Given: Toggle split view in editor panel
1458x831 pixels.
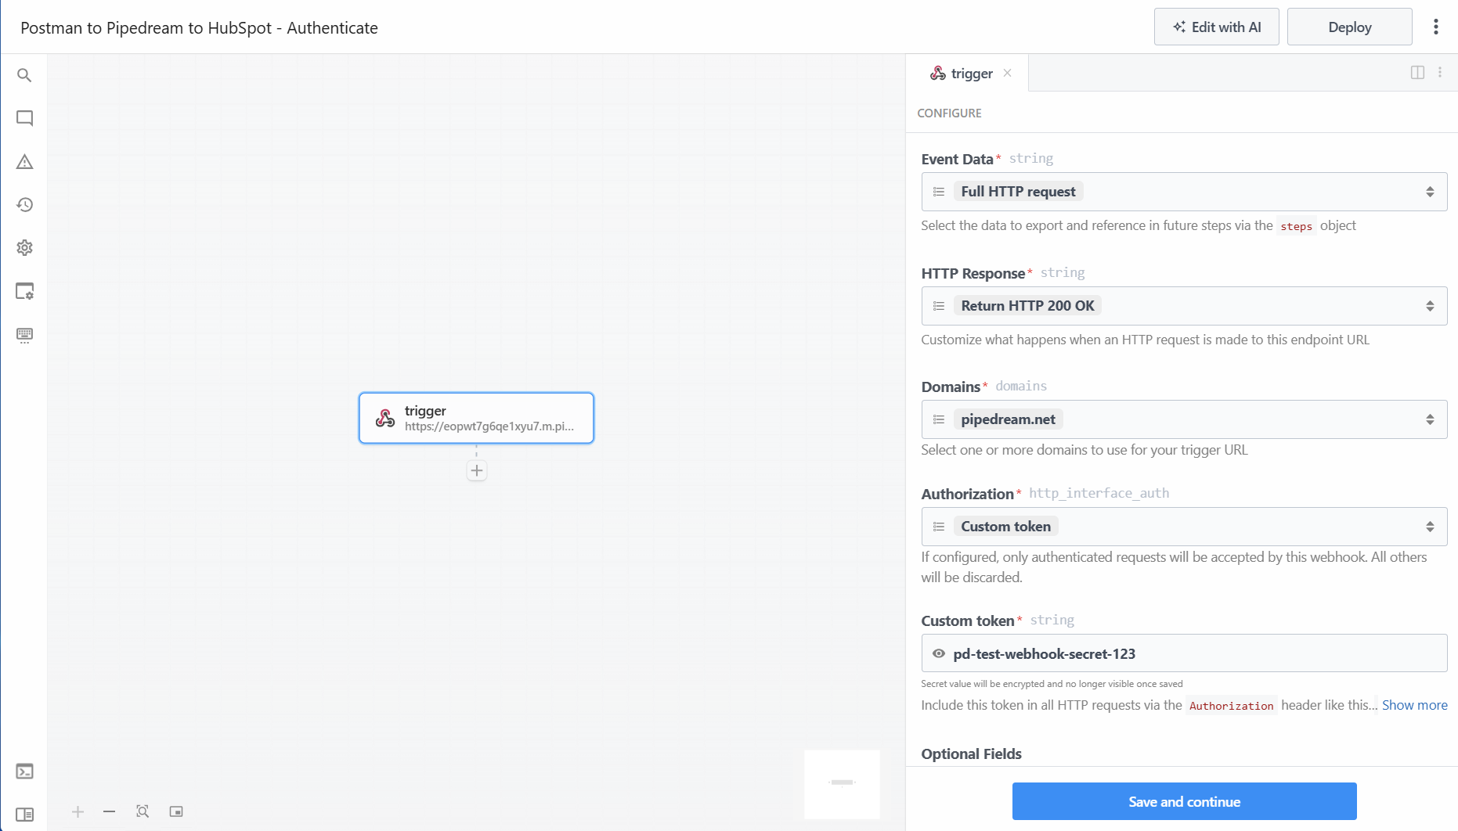Looking at the screenshot, I should point(1417,72).
